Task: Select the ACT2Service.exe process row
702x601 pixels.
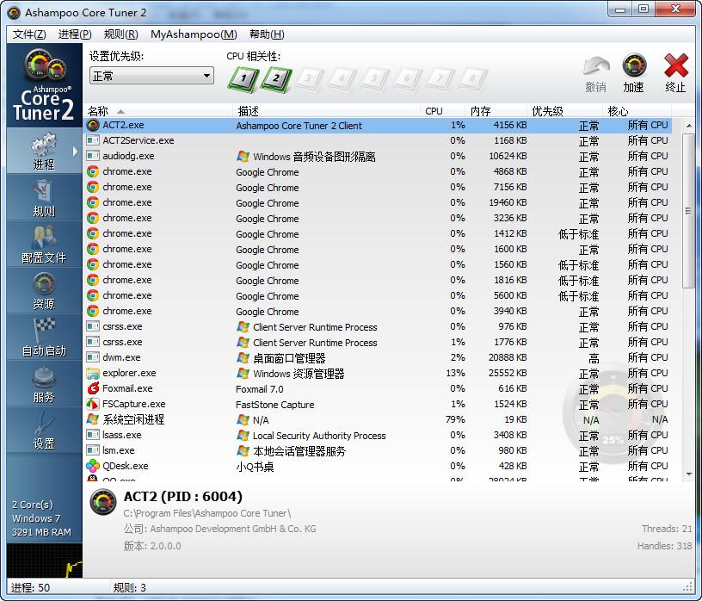Action: pyautogui.click(x=378, y=140)
